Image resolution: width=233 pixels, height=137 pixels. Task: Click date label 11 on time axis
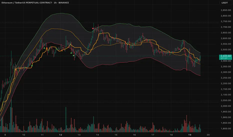click(42, 135)
